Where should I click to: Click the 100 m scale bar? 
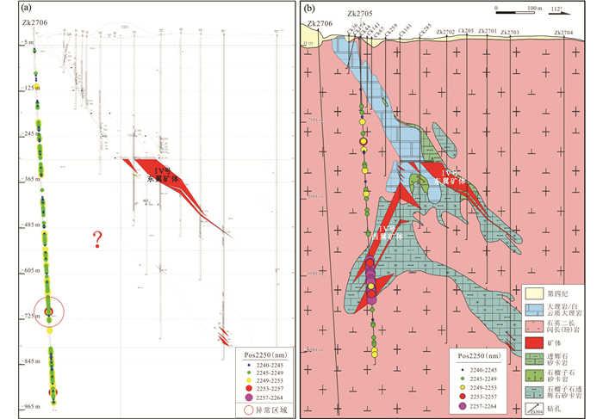tap(513, 11)
